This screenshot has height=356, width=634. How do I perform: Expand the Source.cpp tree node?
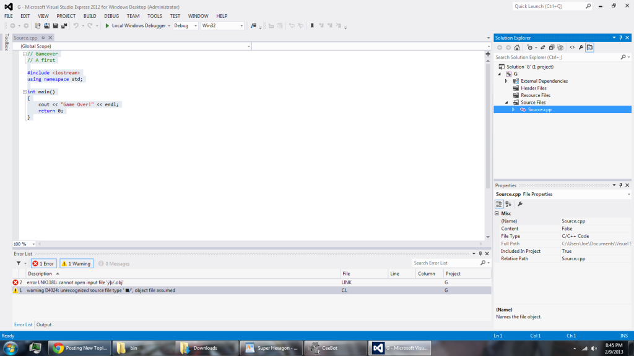pos(513,110)
